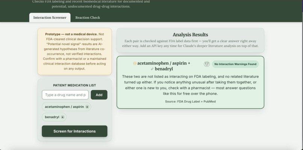Click the No Interaction Warnings Found badge
Image resolution: width=303 pixels, height=150 pixels.
(235, 64)
